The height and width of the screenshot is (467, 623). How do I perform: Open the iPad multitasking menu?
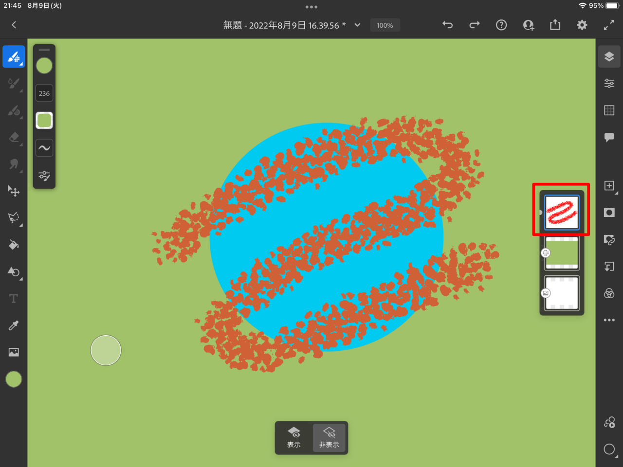[x=311, y=6]
